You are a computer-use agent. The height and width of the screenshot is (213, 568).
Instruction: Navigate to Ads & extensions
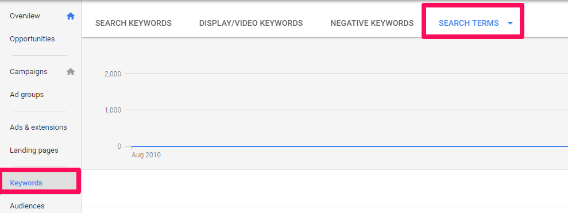[38, 127]
